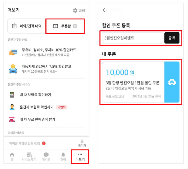Open 쿠폰 사용 안내 link

[x=115, y=96]
